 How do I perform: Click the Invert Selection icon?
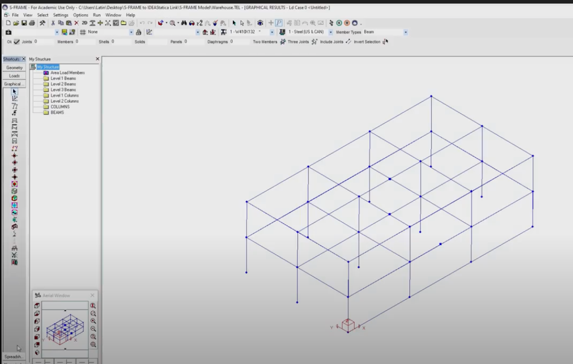pos(385,42)
